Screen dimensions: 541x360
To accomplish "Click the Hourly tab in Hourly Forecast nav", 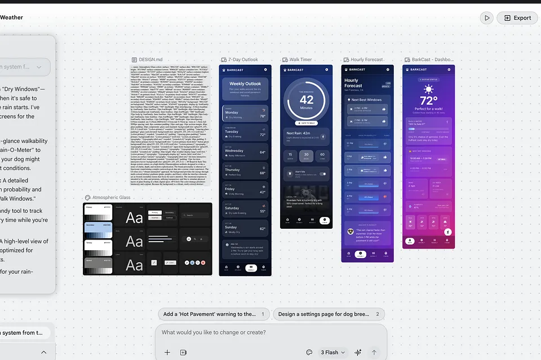I will [360, 254].
